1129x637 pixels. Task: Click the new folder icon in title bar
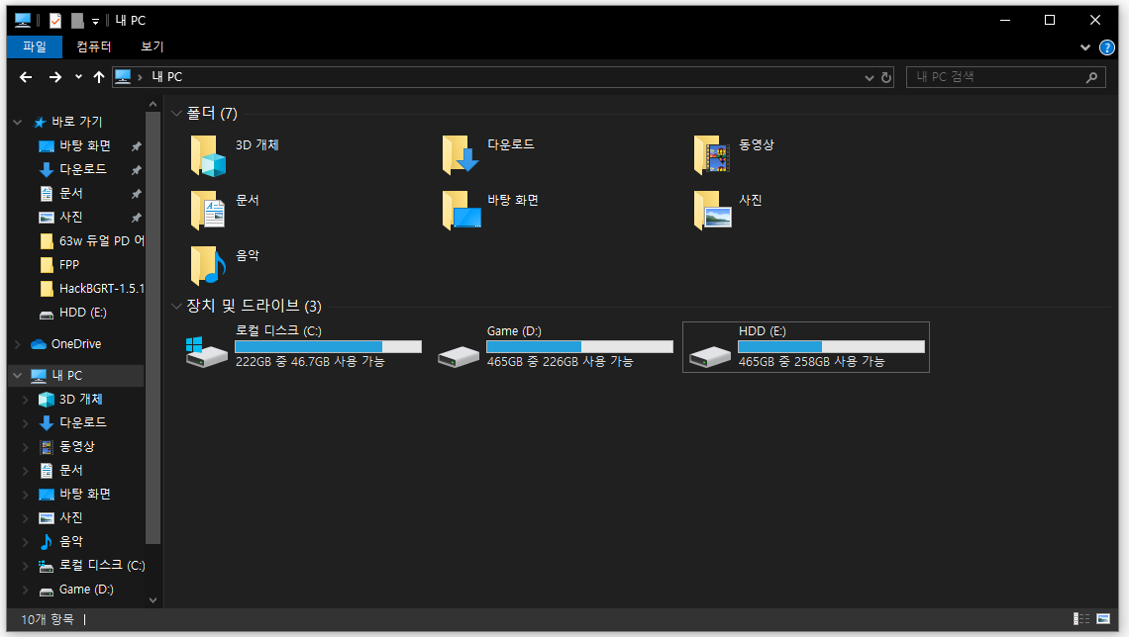pyautogui.click(x=77, y=20)
